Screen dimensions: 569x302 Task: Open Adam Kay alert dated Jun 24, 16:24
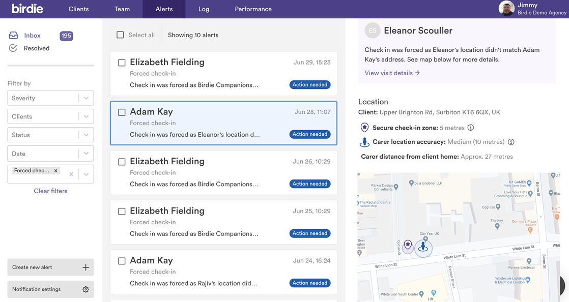pos(223,271)
